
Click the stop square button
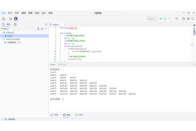[x=170, y=19]
